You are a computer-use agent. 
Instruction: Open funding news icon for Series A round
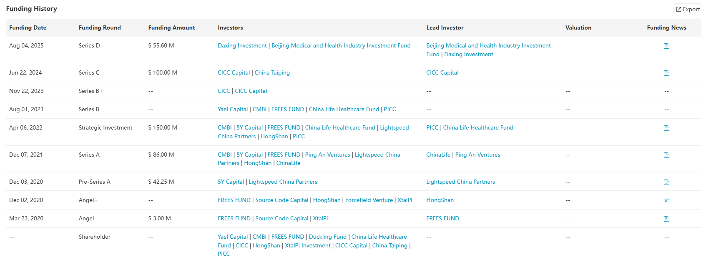point(666,155)
